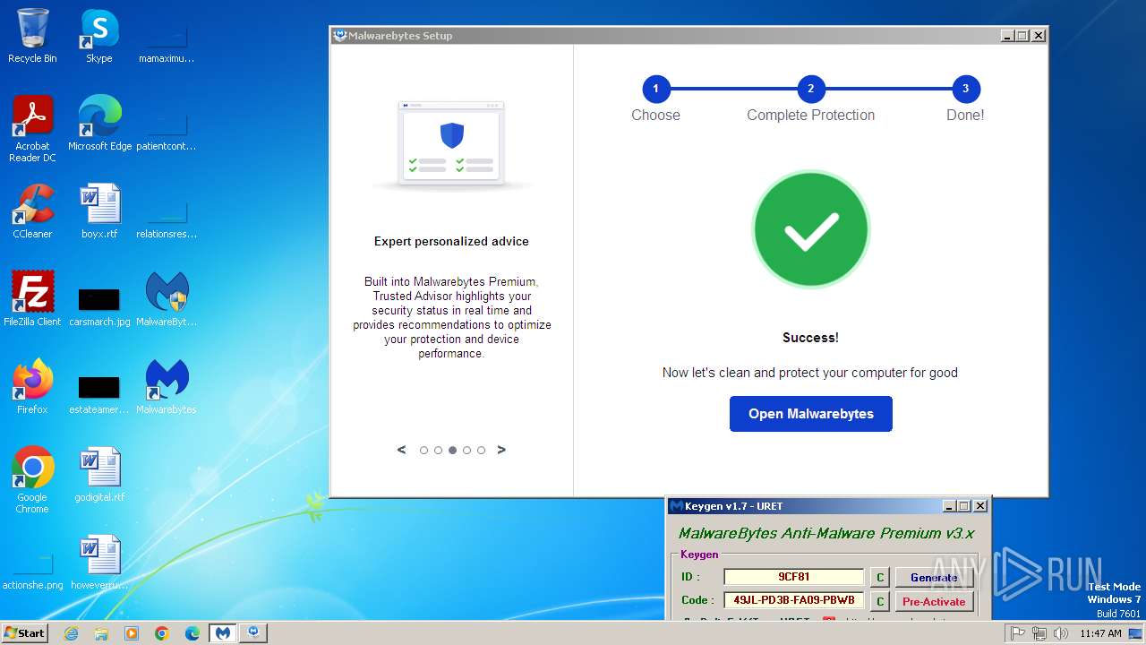Click step 2 Complete Protection circle
The height and width of the screenshot is (645, 1146).
810,89
